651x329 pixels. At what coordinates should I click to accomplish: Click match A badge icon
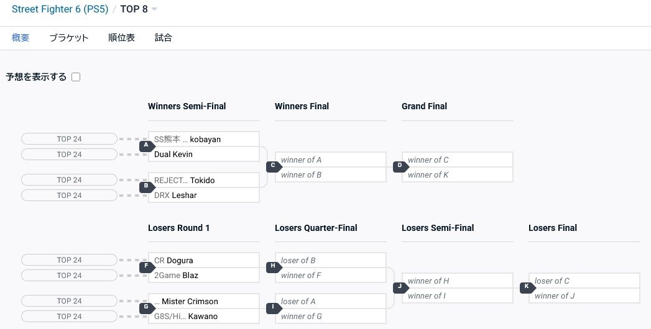(x=146, y=146)
